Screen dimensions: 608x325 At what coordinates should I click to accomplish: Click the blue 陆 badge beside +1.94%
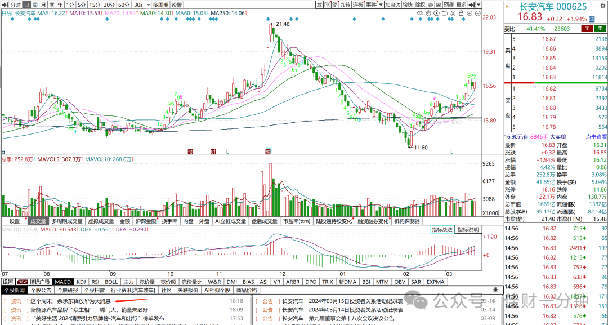coord(592,19)
